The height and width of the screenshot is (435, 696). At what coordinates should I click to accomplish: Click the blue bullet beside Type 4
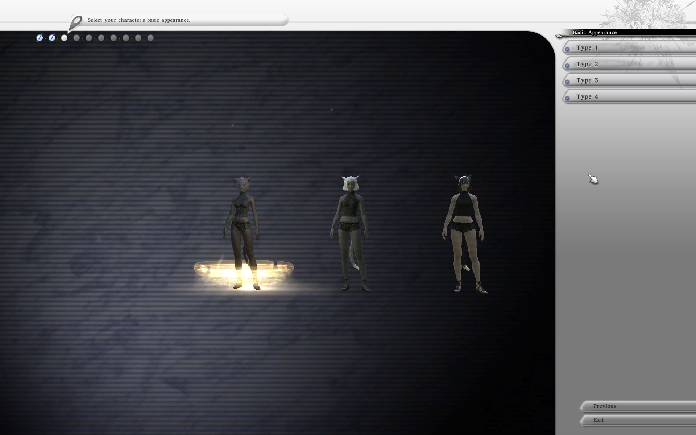[x=567, y=98]
